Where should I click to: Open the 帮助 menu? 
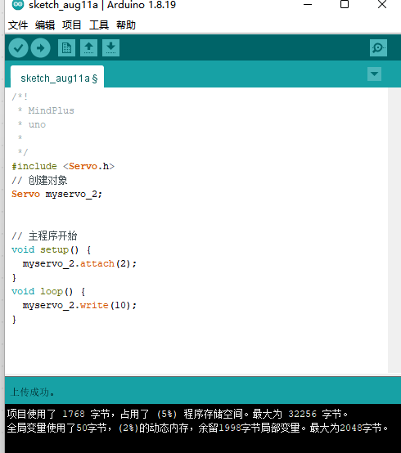coord(126,25)
